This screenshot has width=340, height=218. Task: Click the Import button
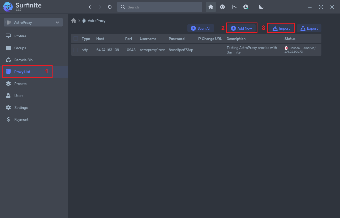click(281, 28)
